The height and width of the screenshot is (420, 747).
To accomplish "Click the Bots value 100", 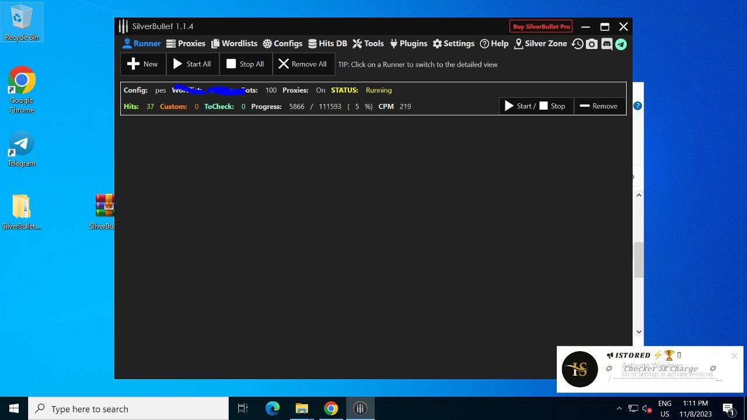I will pos(271,90).
